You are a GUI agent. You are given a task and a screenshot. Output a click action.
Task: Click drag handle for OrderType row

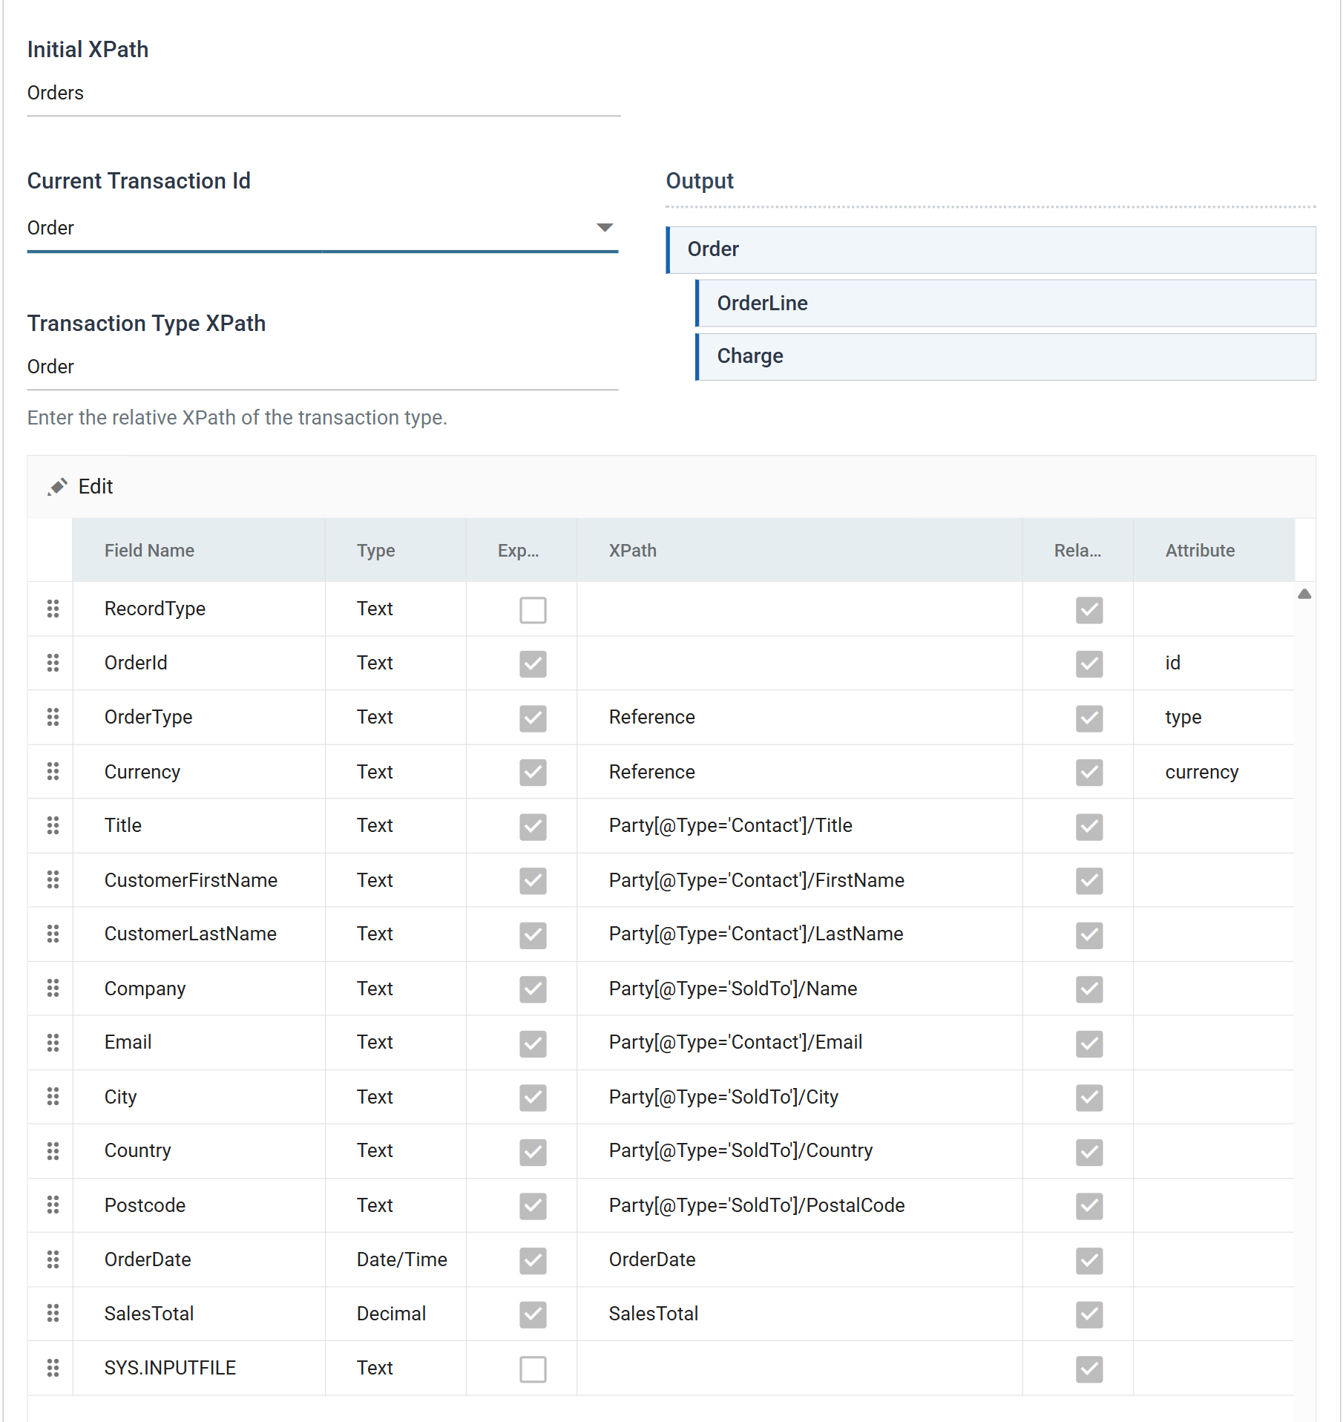pos(53,717)
